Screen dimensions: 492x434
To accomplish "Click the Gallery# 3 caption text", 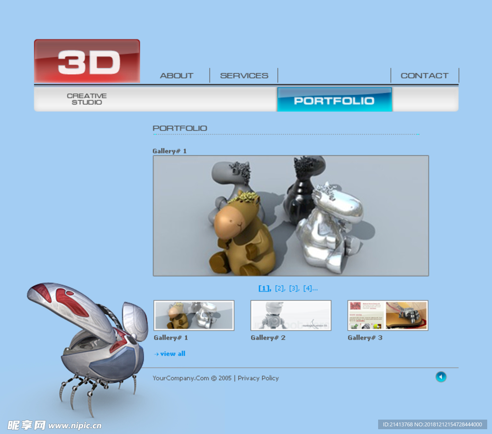I will click(x=365, y=338).
